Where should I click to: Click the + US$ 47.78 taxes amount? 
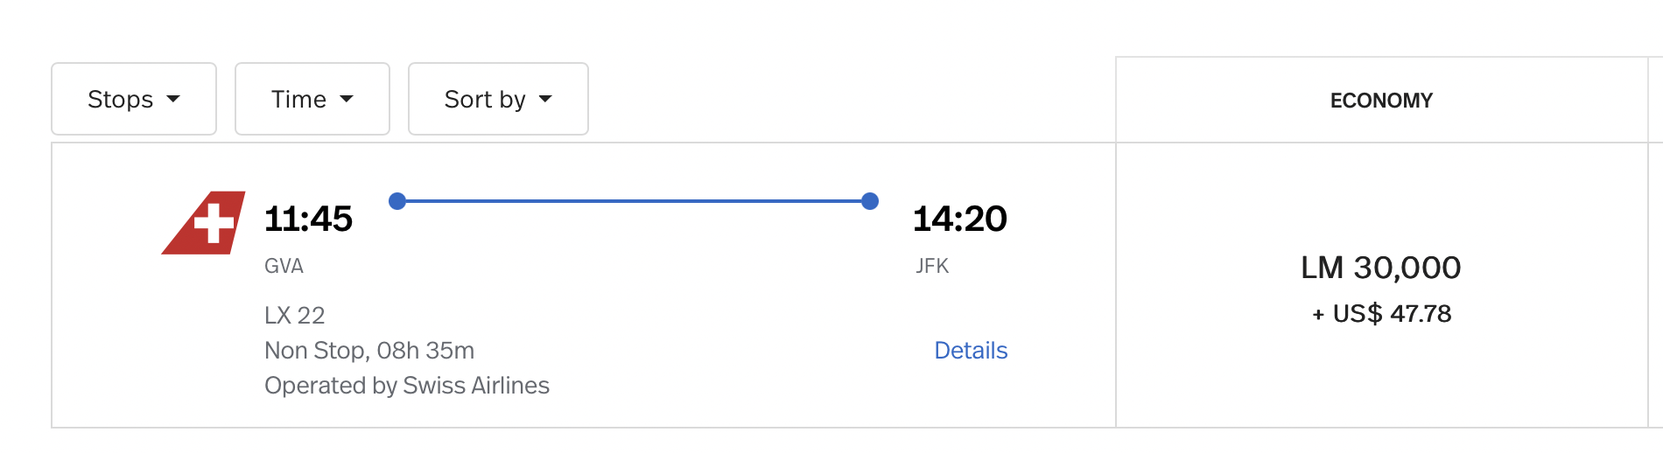[1382, 313]
